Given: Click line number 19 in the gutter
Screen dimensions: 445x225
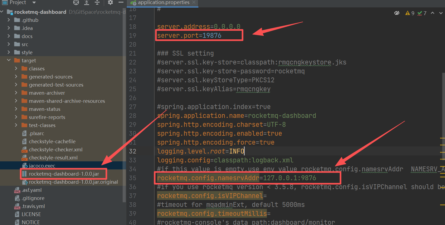Looking at the screenshot, I should pyautogui.click(x=133, y=35).
